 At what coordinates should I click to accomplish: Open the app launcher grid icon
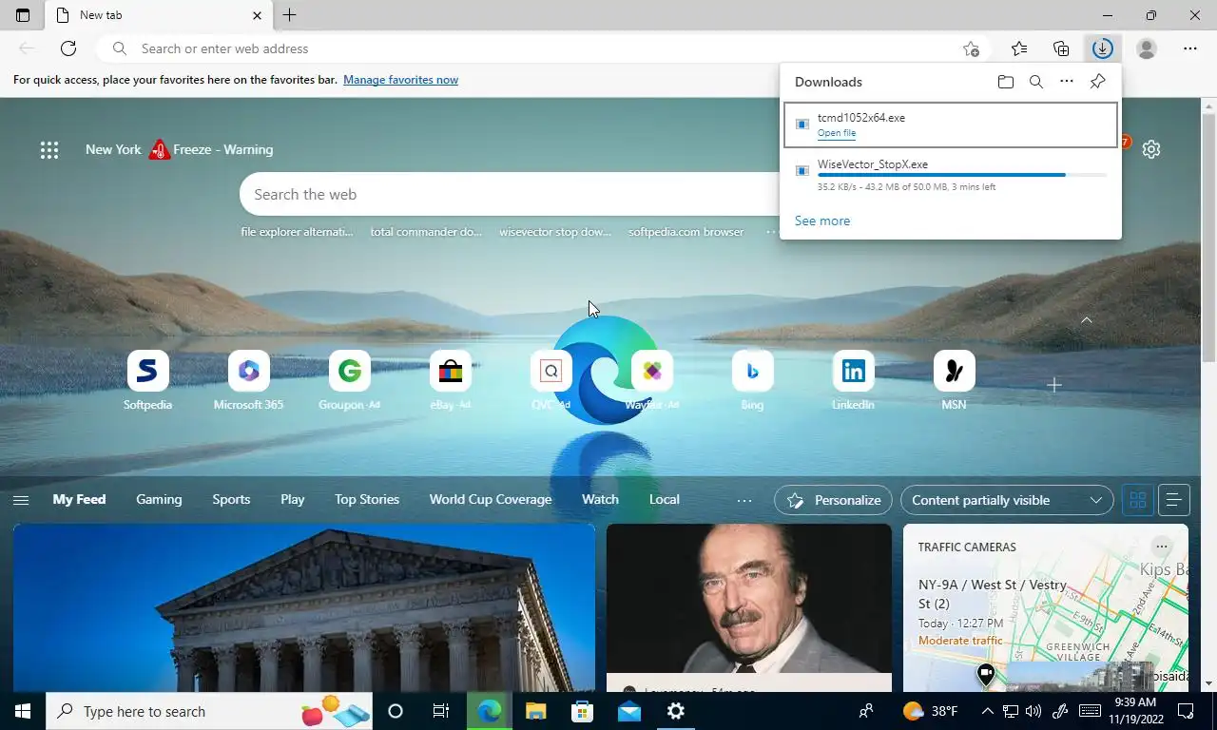click(x=49, y=149)
